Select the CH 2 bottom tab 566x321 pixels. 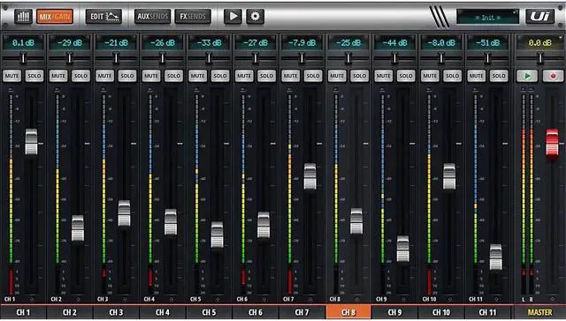tap(70, 312)
